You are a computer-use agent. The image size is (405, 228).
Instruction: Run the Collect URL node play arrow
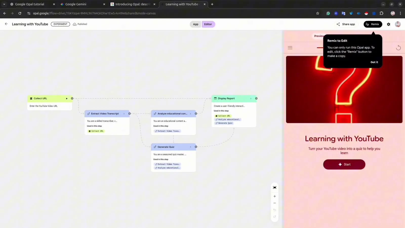67,99
